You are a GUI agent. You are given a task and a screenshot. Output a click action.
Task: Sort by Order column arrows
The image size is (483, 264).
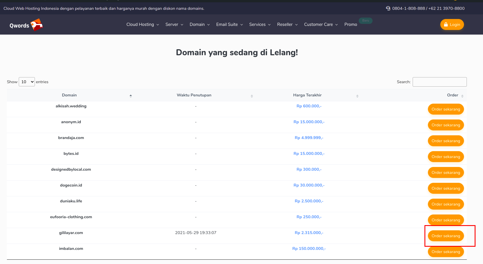pyautogui.click(x=462, y=96)
